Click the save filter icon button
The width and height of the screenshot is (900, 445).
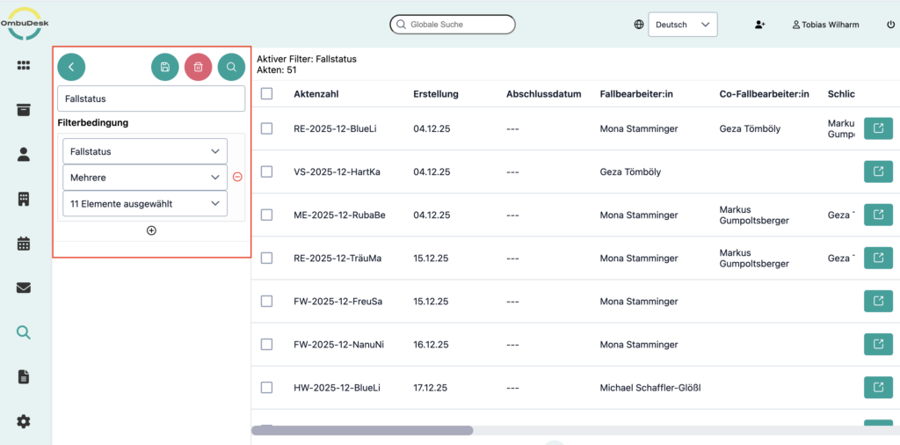tap(165, 67)
